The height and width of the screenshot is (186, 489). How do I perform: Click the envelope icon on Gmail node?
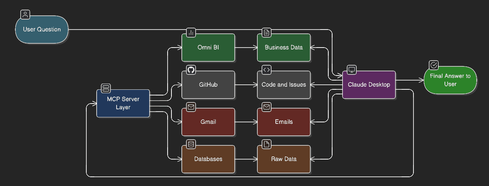(191, 107)
